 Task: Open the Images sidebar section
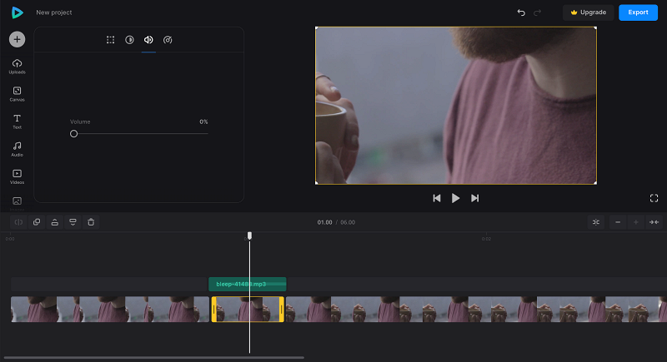pos(17,203)
